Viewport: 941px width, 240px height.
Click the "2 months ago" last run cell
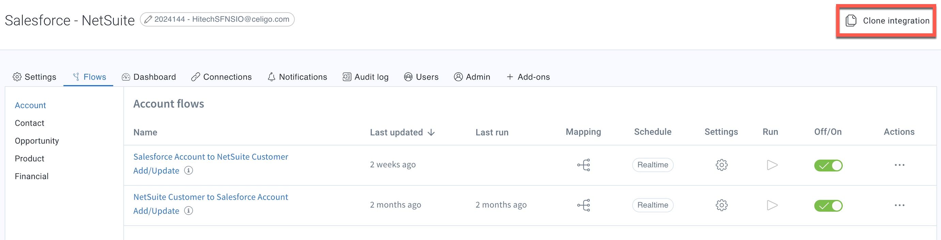coord(501,205)
